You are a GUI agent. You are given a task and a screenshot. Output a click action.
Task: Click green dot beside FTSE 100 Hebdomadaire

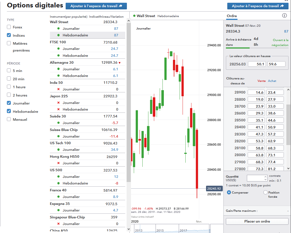point(58,55)
